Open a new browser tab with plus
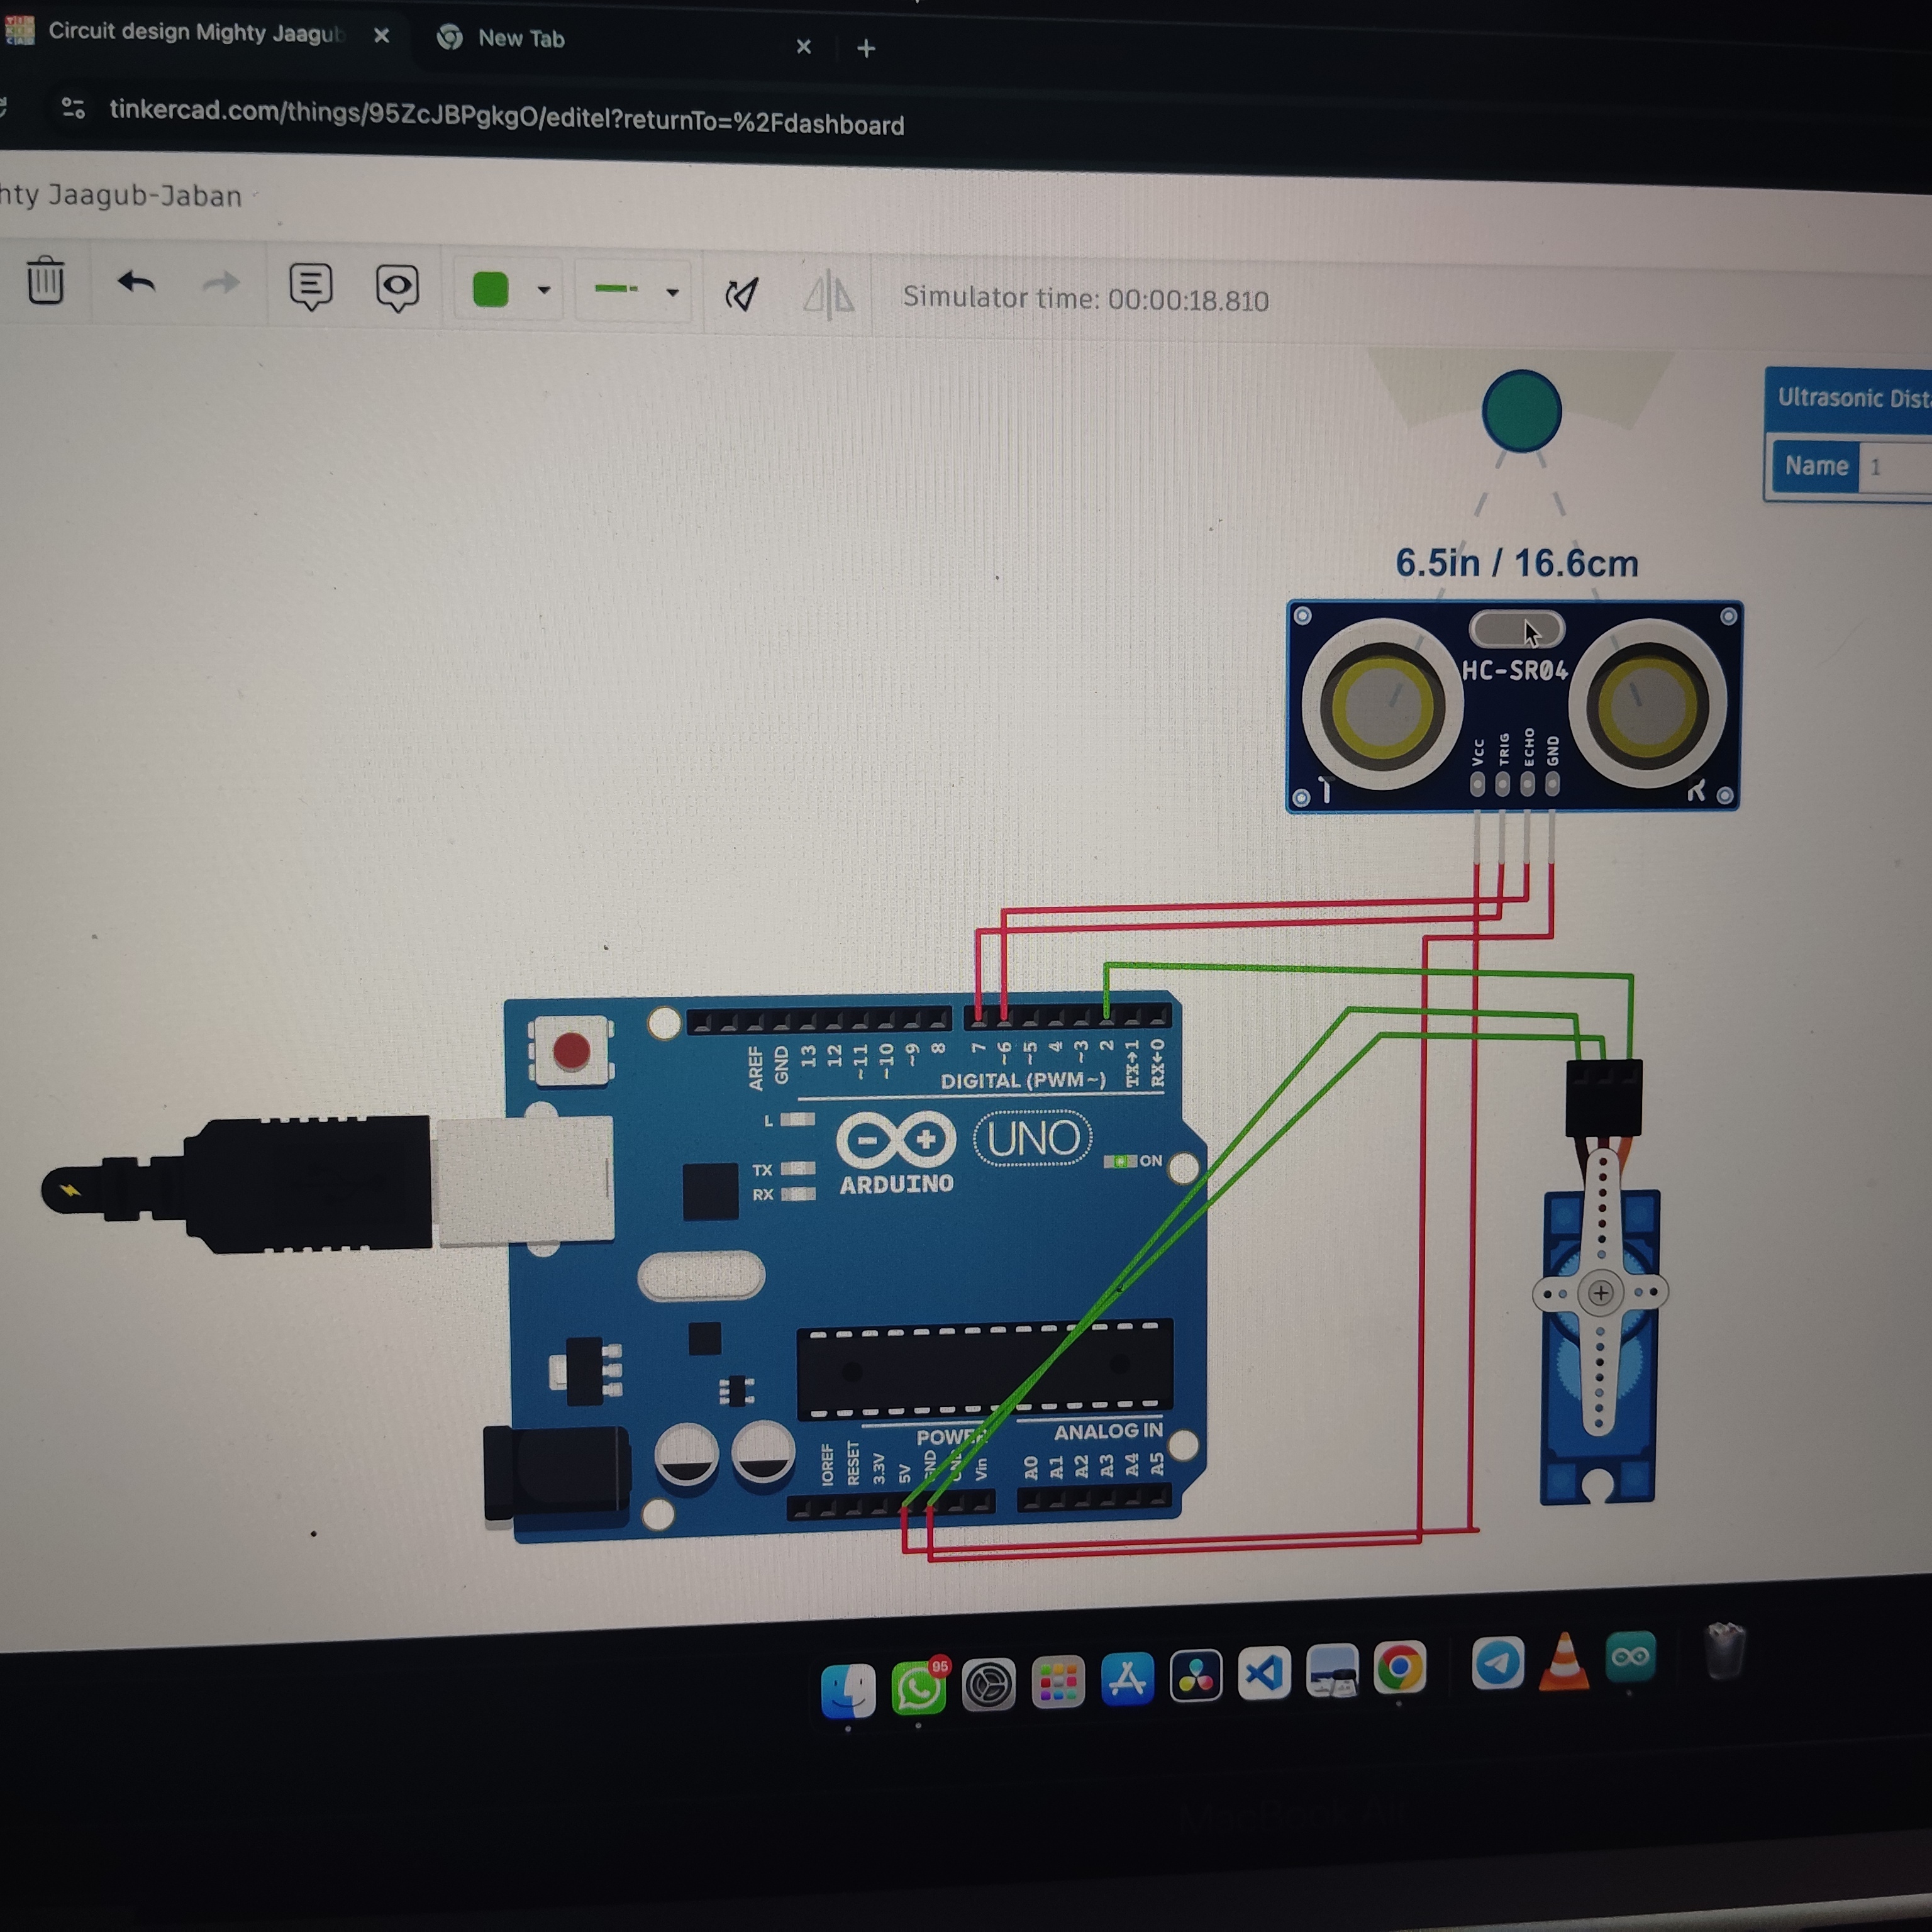 pyautogui.click(x=866, y=49)
